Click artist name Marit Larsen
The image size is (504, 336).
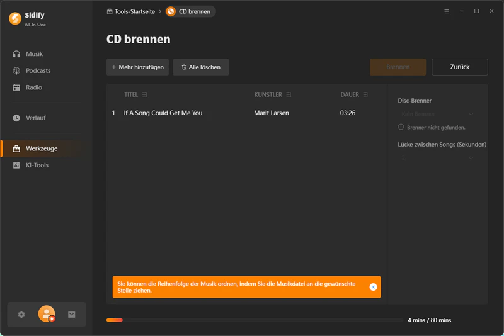point(272,113)
